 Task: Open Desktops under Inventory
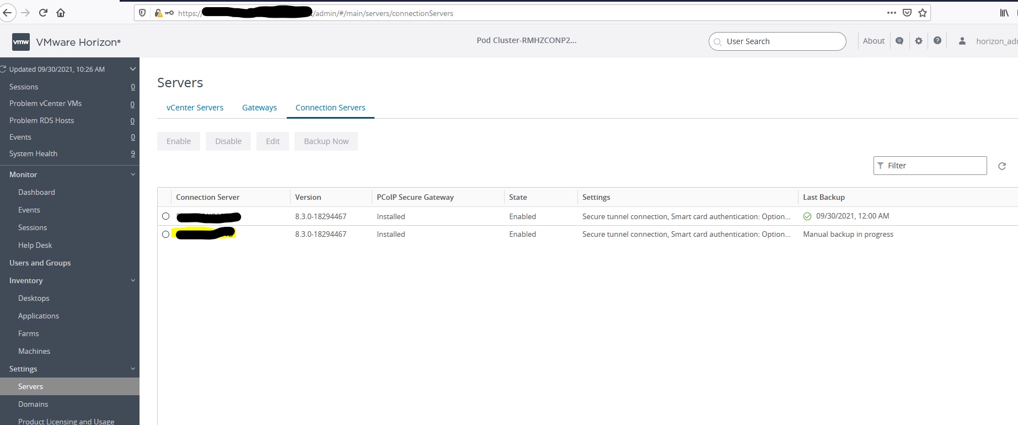pyautogui.click(x=34, y=298)
